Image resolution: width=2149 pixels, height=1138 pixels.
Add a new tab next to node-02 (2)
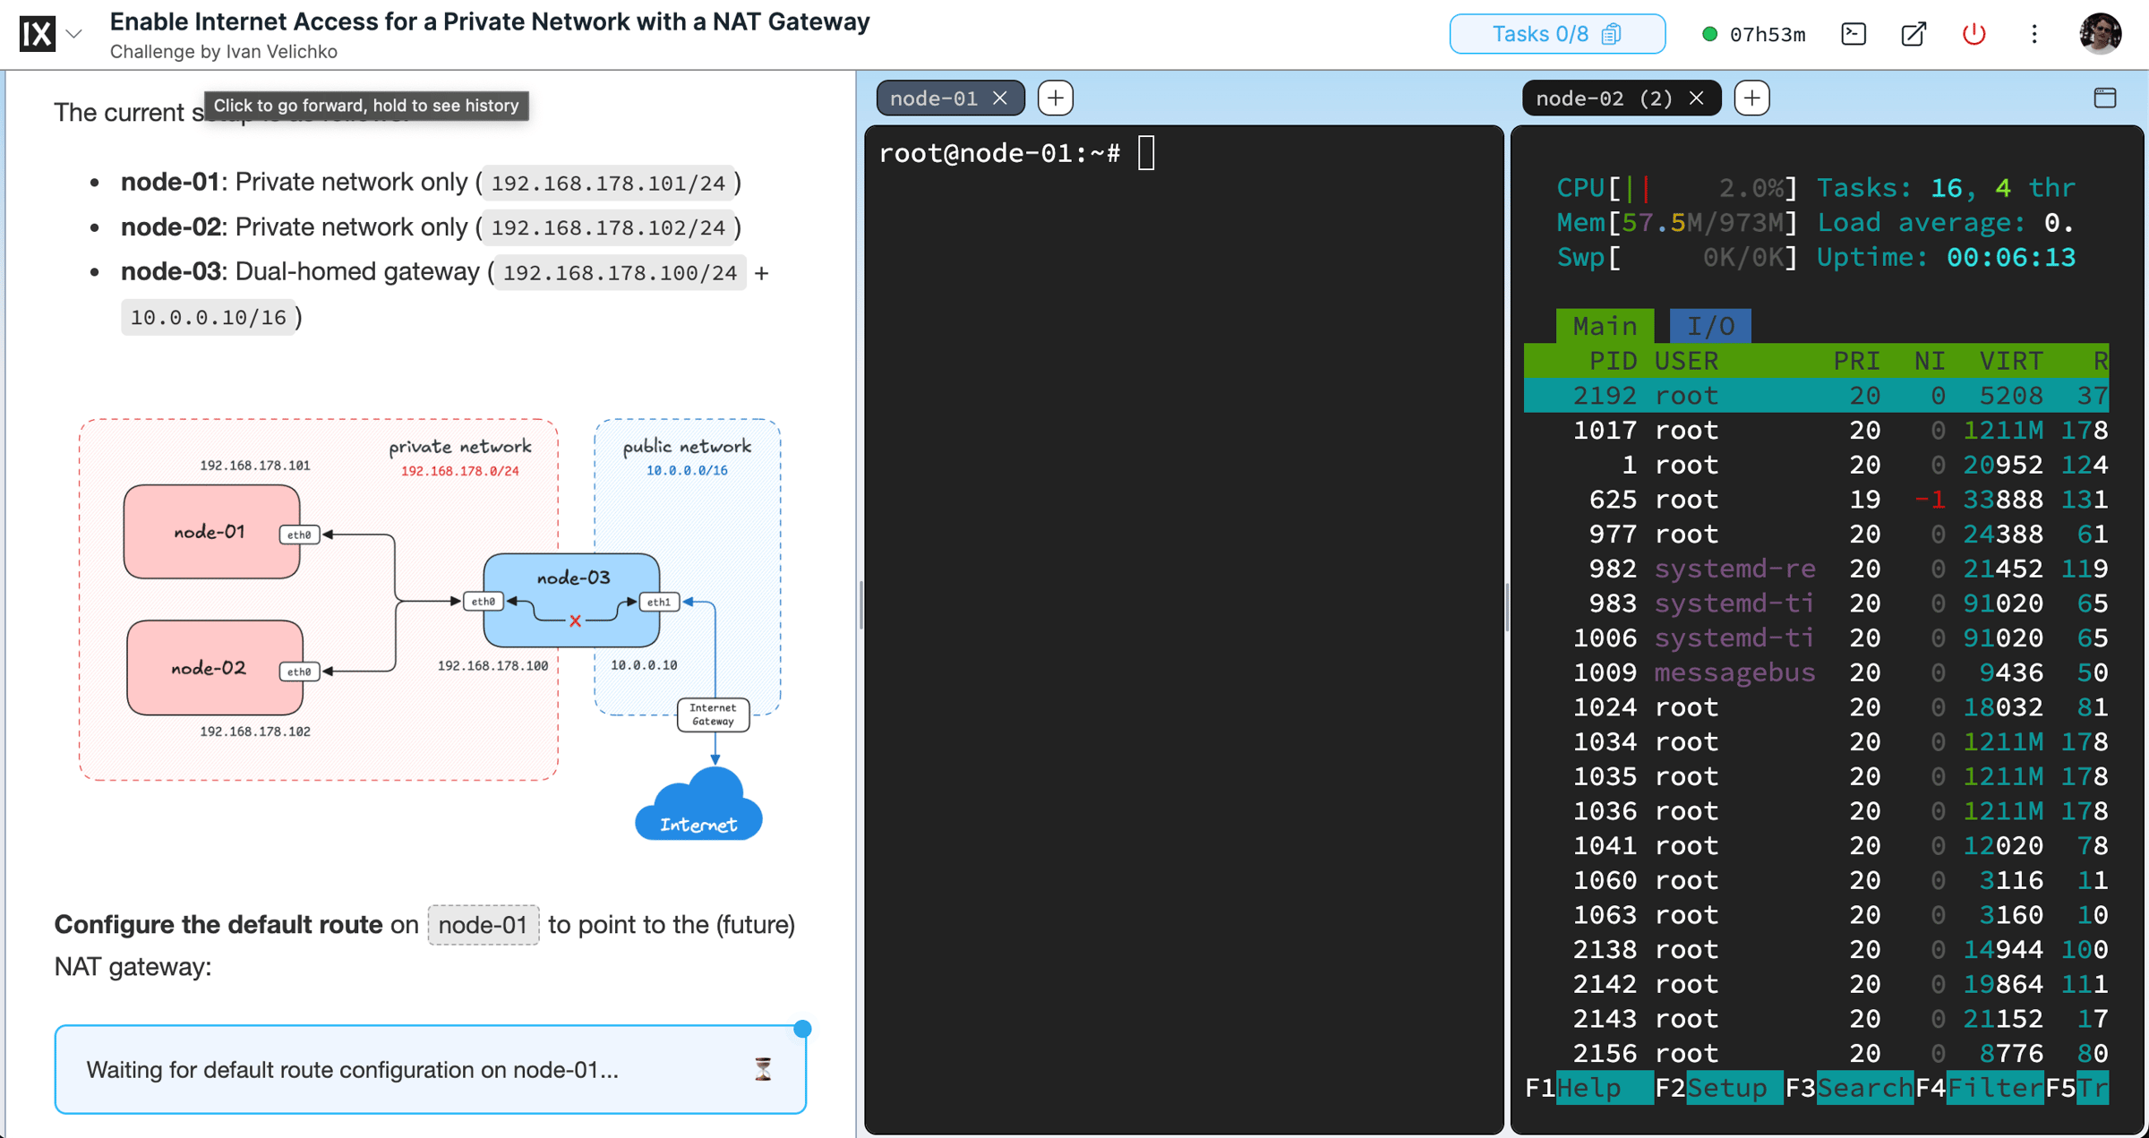(1752, 98)
